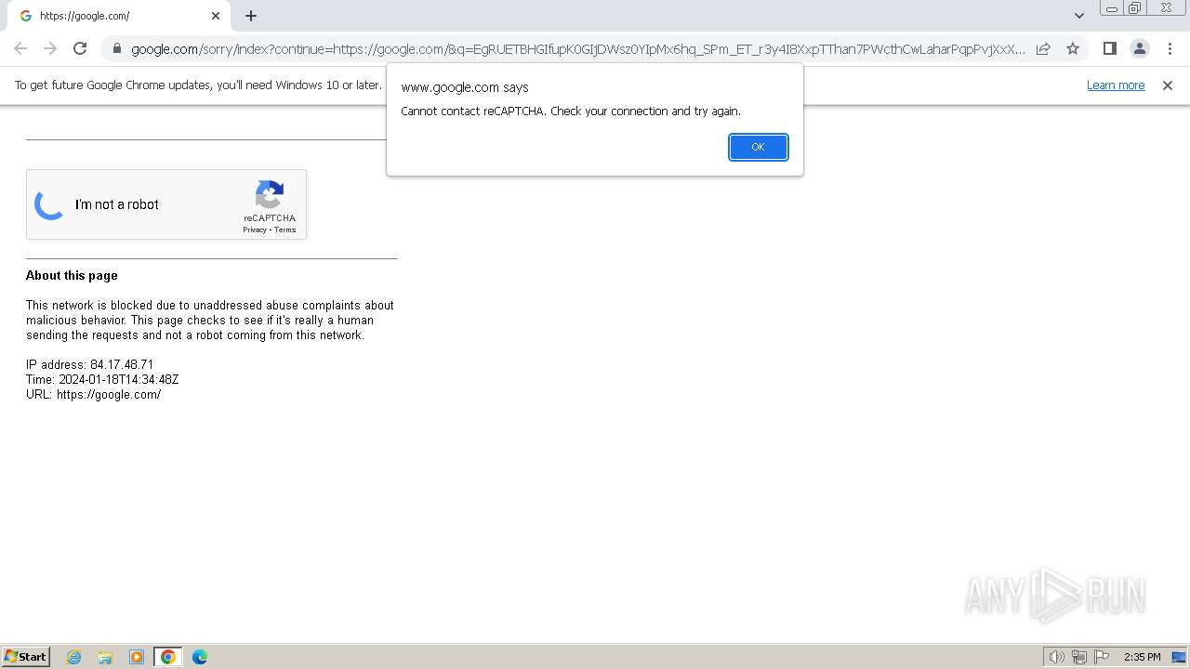
Task: Click the 2:35 PM system clock
Action: (1142, 657)
